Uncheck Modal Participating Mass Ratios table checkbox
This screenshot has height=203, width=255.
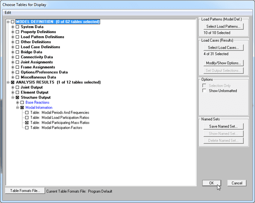tap(27, 122)
